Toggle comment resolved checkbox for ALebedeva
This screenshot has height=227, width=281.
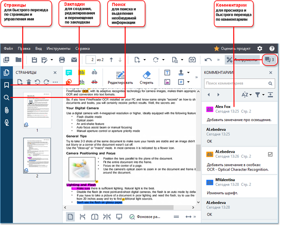(x=270, y=154)
